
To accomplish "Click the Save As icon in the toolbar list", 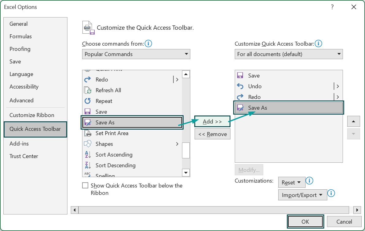I will click(240, 108).
